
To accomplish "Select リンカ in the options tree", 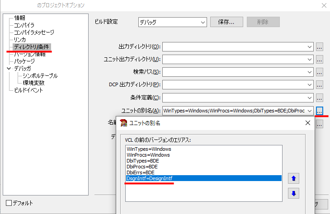I will [x=20, y=40].
